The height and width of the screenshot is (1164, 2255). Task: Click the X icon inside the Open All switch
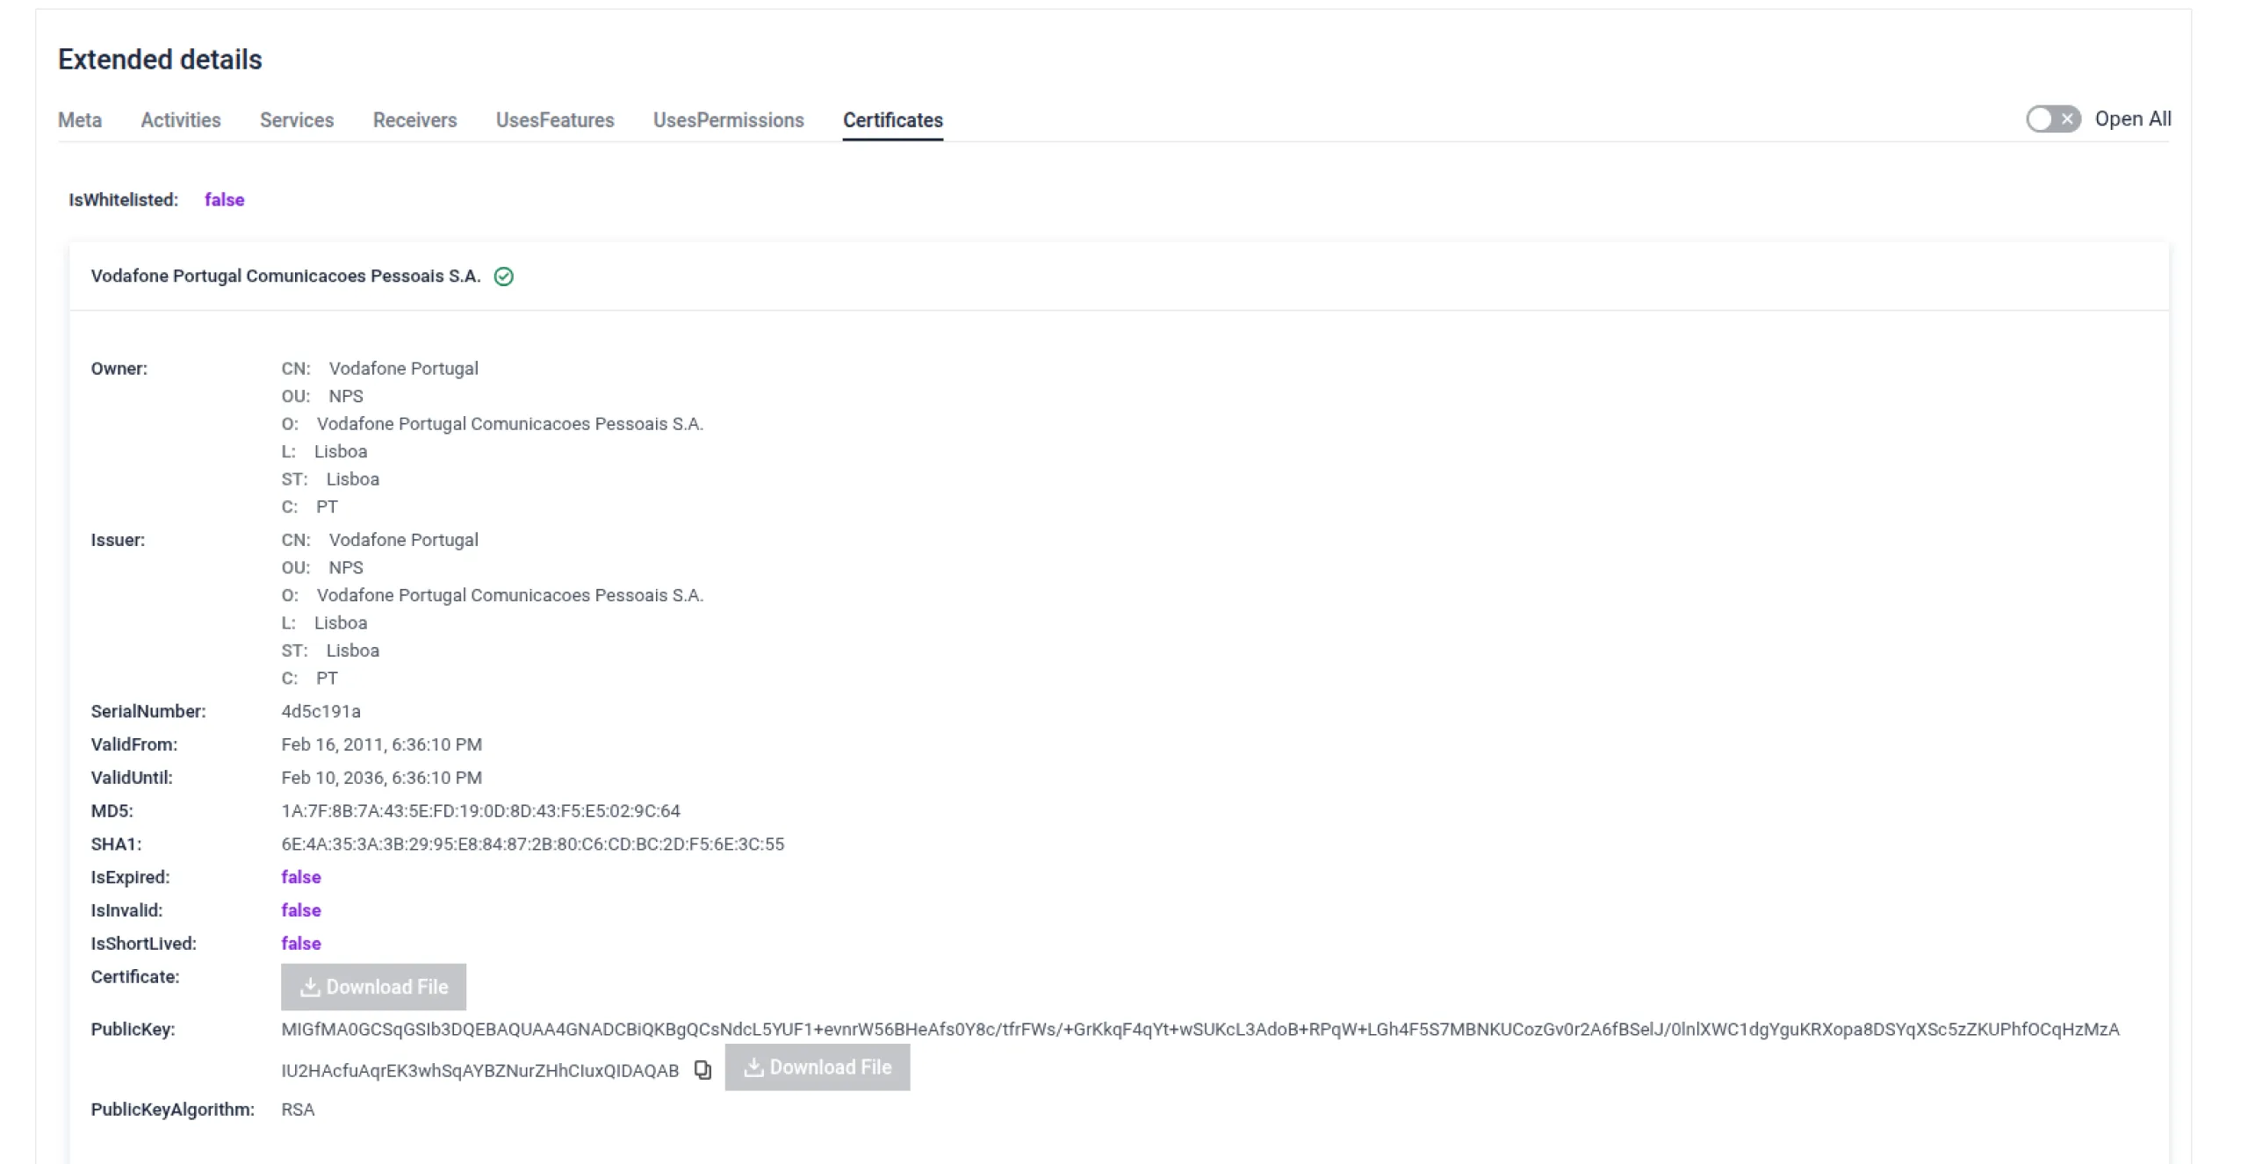[x=2069, y=119]
